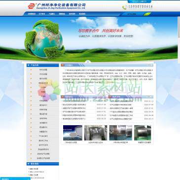Open 初效过滤器 in product category list
The height and width of the screenshot is (180, 180).
click(x=43, y=70)
